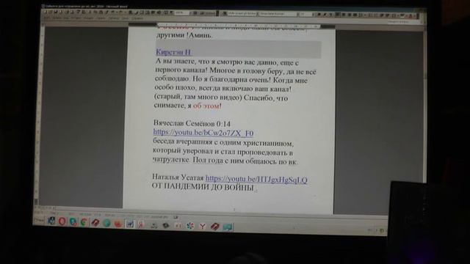The width and height of the screenshot is (470, 264).
Task: Open the Формат menu
Action: click(x=88, y=18)
